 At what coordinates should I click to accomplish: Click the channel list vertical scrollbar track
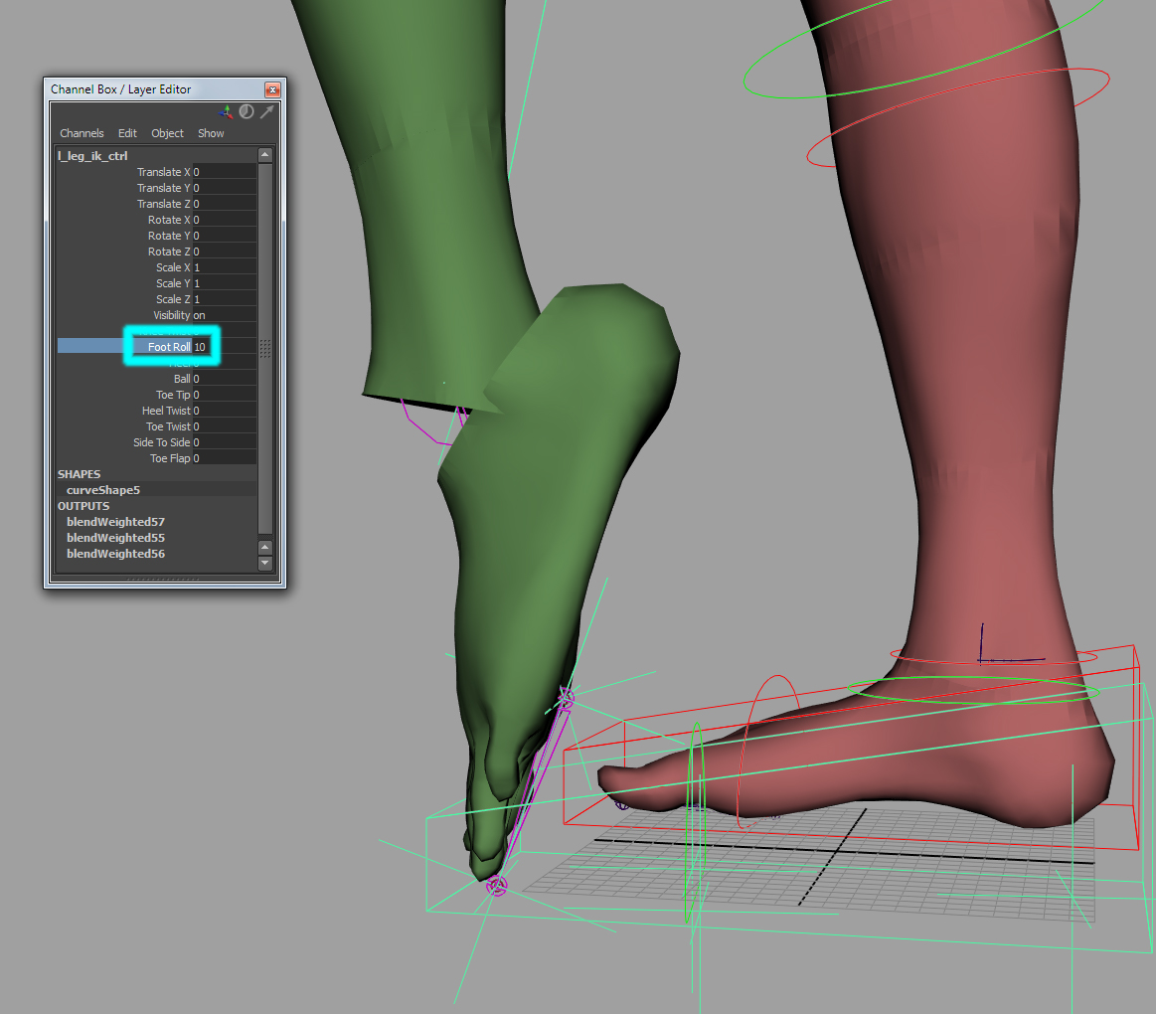[x=265, y=348]
